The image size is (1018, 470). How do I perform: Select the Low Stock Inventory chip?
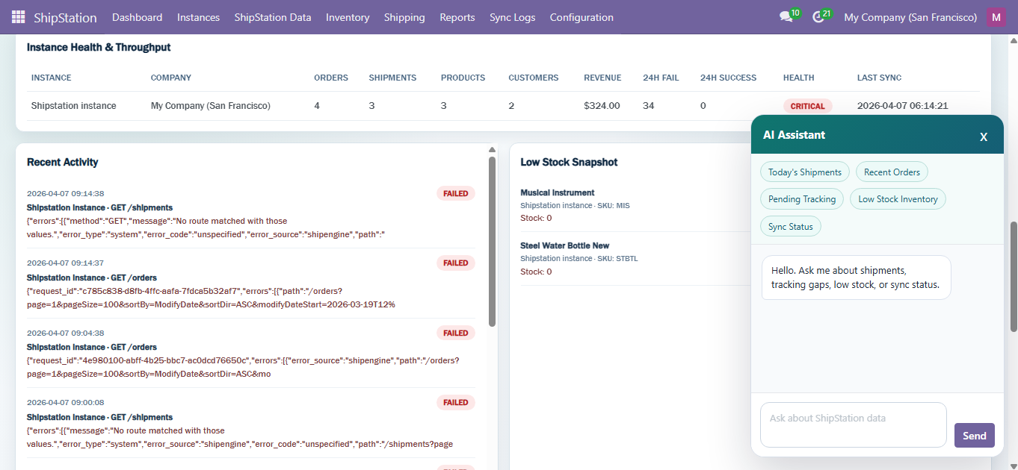898,199
